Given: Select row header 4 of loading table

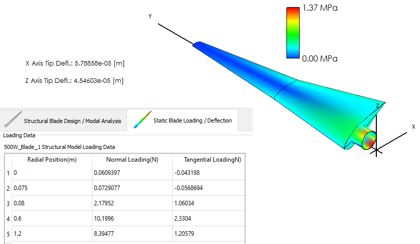Looking at the screenshot, I should (8, 219).
